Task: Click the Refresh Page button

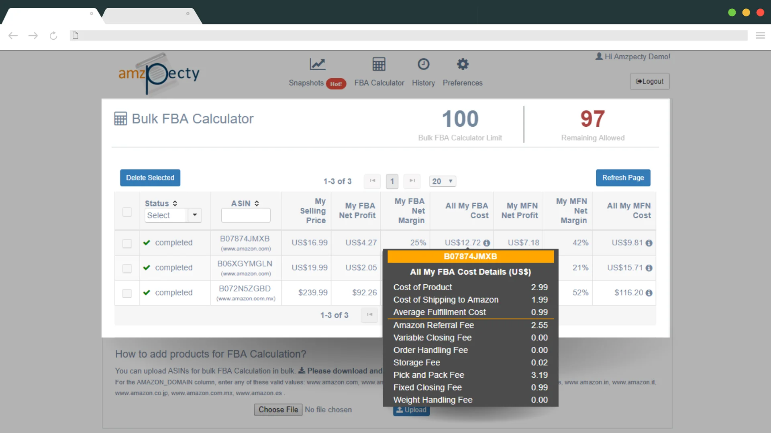Action: tap(623, 178)
